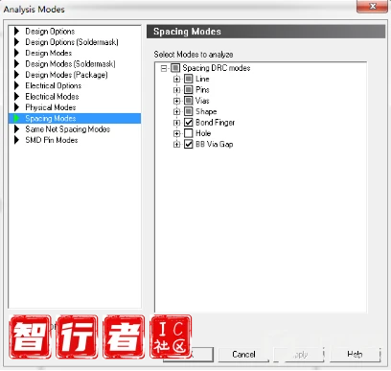Select the highlighted Spacing Modes entry
Image resolution: width=391 pixels, height=371 pixels.
click(x=75, y=118)
